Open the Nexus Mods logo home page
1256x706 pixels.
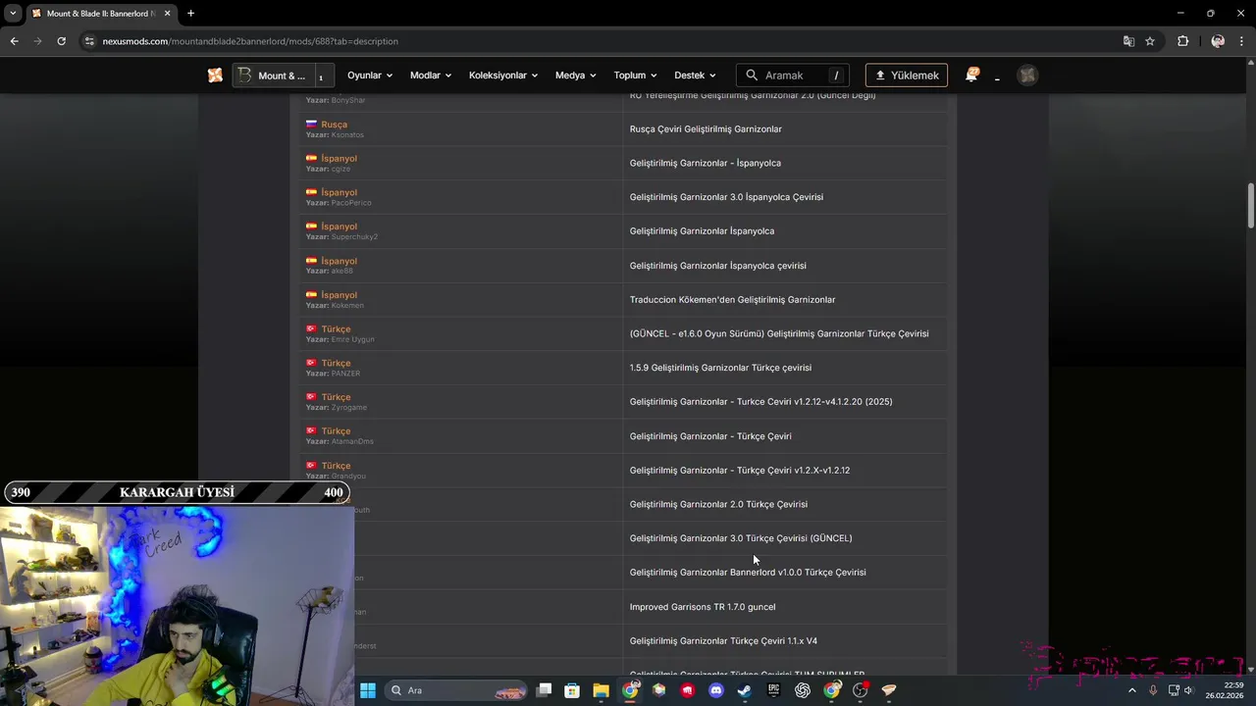[215, 76]
